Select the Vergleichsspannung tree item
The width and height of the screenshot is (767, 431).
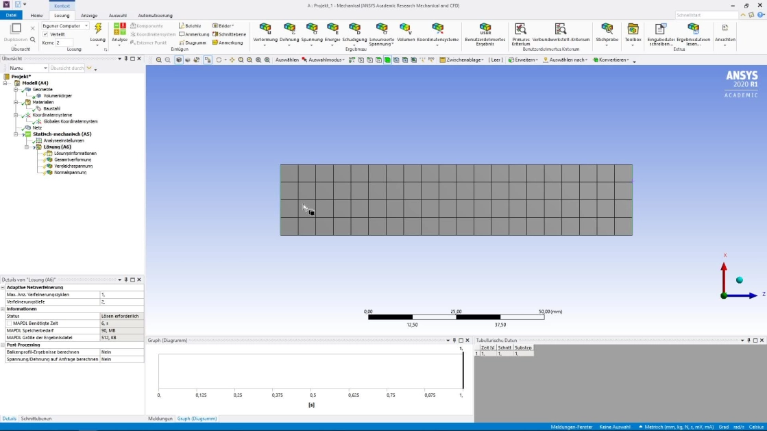(x=73, y=166)
